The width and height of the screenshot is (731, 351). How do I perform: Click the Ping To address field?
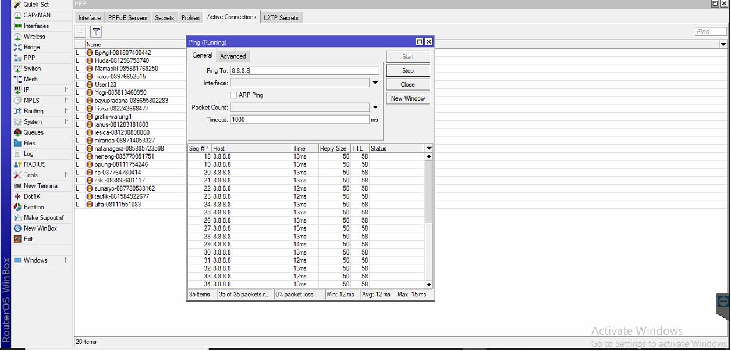(x=304, y=70)
